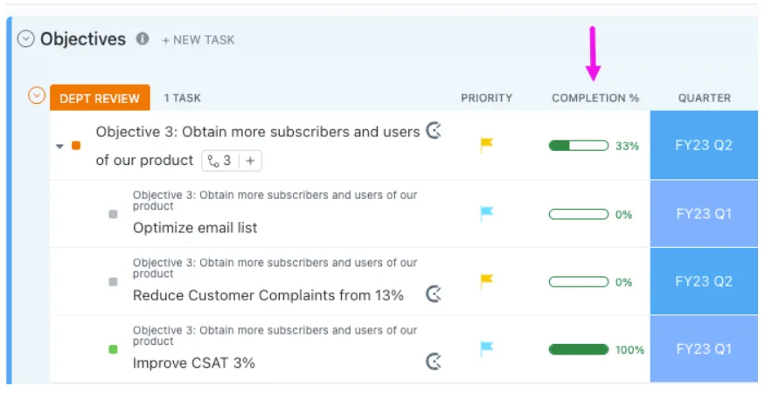Viewport: 765px width, 393px height.
Task: Add a subtask with the plus button
Action: point(250,161)
